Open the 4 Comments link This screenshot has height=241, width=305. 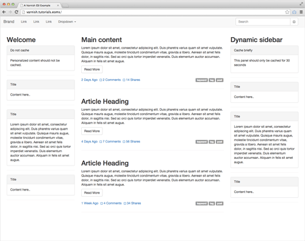pos(112,203)
